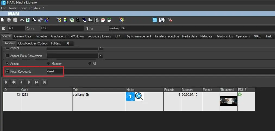Image resolution: width=275 pixels, height=131 pixels.
Task: Enable the Aspect Ratio Conversion checkbox
Action: coord(7,56)
